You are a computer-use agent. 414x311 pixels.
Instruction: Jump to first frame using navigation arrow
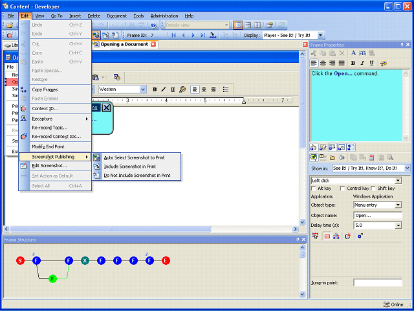coord(173,35)
